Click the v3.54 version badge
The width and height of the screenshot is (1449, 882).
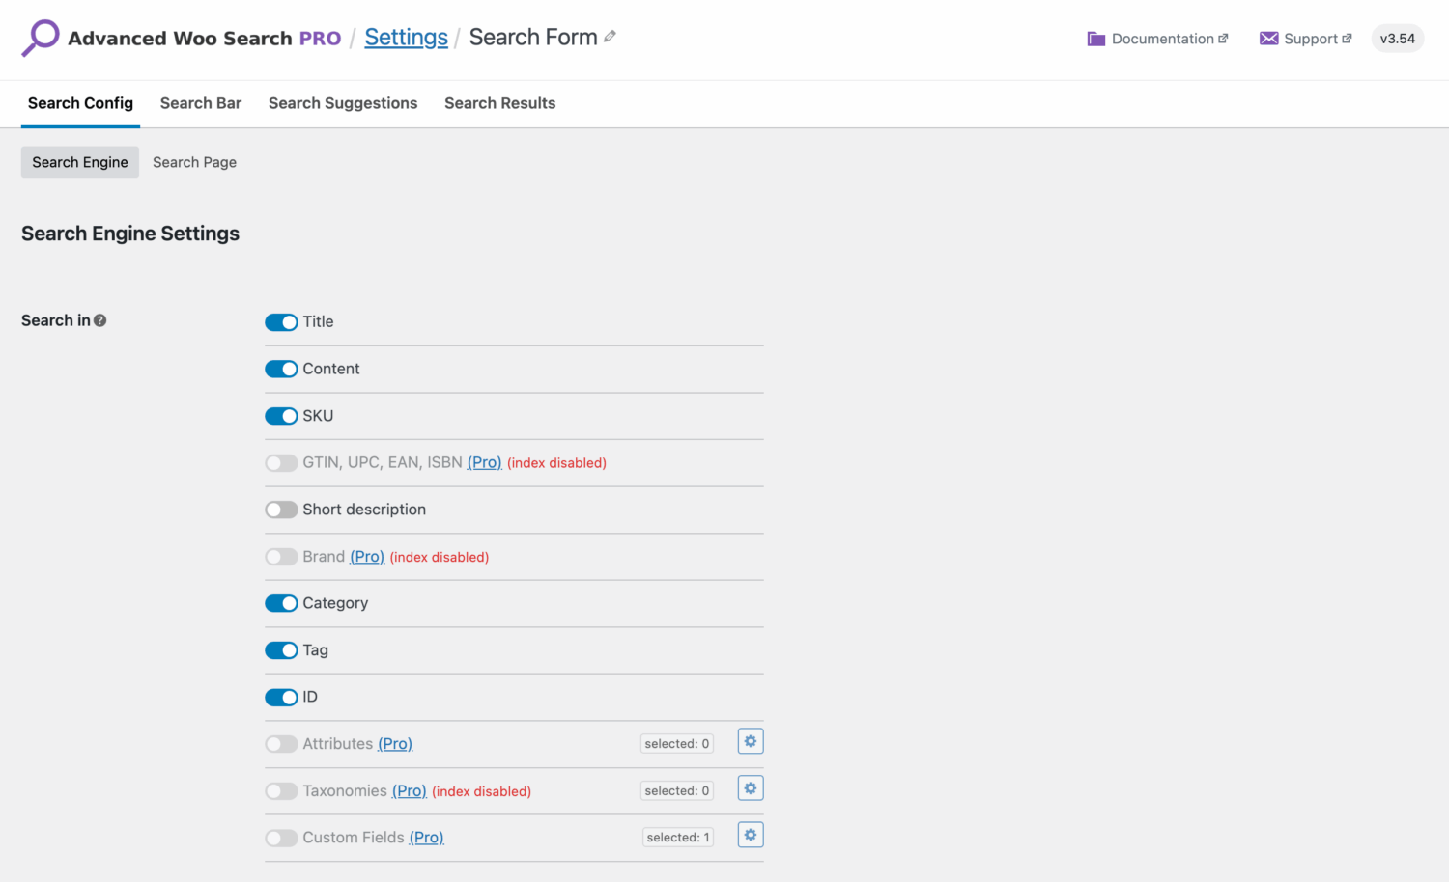pos(1397,38)
